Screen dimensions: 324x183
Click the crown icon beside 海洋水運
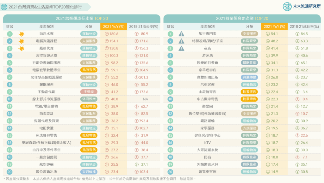pyautogui.click(x=21, y=33)
